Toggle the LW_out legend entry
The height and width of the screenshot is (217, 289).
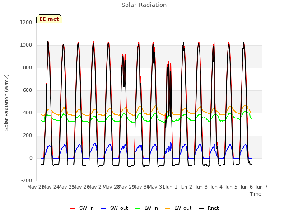pyautogui.click(x=178, y=208)
